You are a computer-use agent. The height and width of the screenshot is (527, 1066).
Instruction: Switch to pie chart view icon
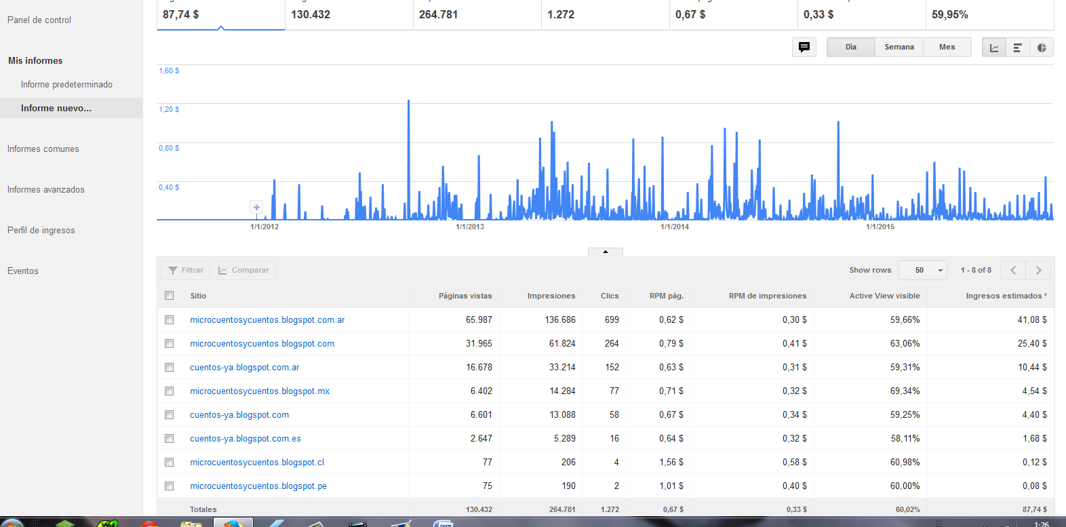(x=1042, y=47)
